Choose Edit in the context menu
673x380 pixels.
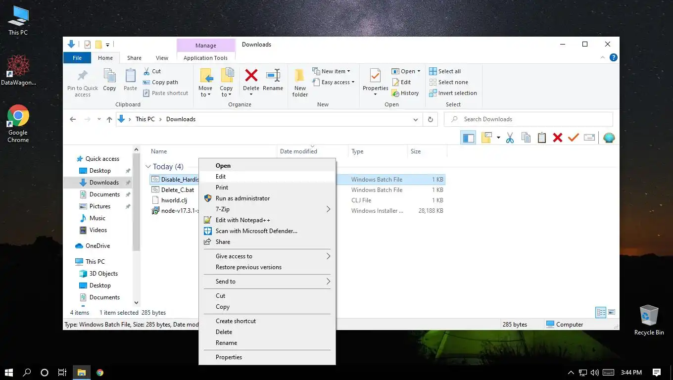(x=267, y=177)
